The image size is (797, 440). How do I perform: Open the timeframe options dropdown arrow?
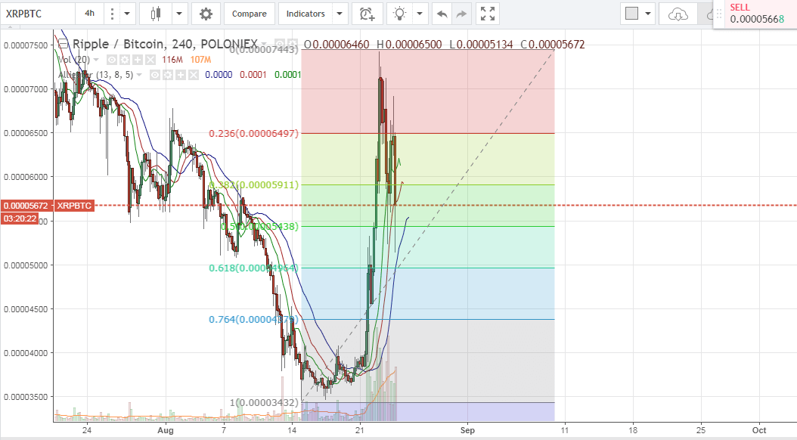click(x=127, y=14)
